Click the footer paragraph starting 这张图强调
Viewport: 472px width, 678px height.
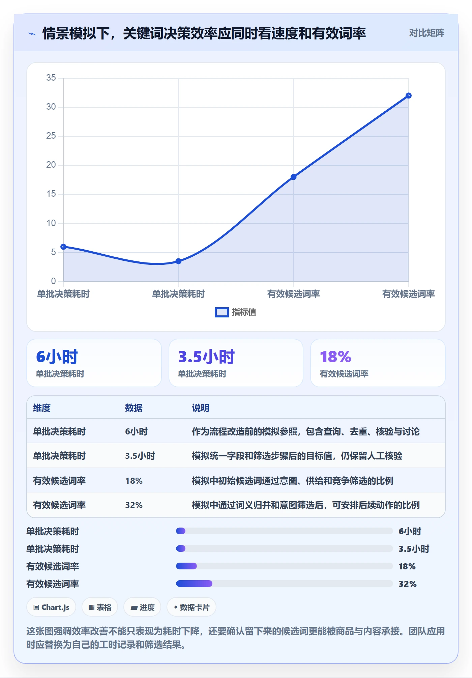pyautogui.click(x=236, y=638)
